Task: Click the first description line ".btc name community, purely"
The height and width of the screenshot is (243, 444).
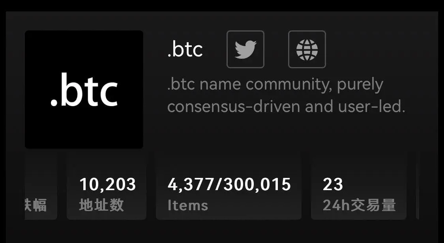Action: (x=275, y=84)
